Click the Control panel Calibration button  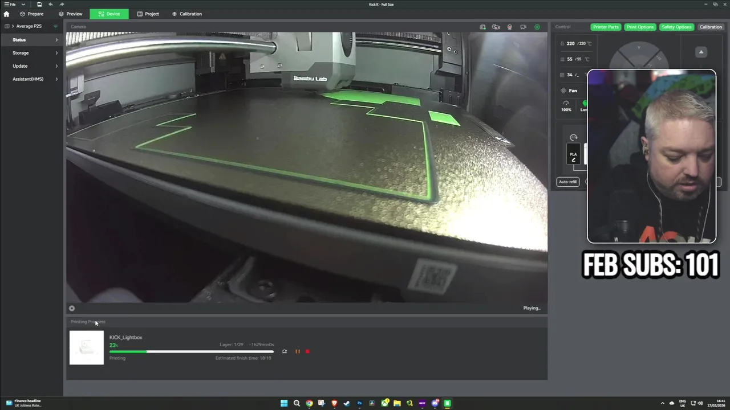[x=711, y=27]
